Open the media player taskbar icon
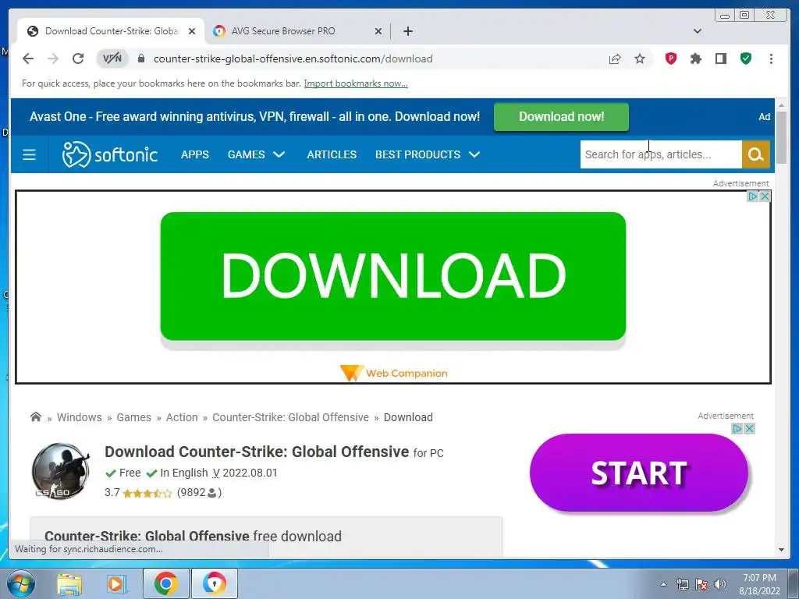The width and height of the screenshot is (799, 599). click(x=116, y=583)
